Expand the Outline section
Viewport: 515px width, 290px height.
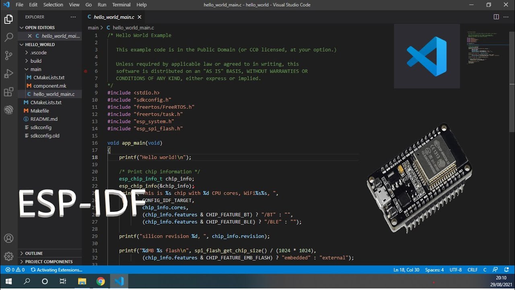click(x=50, y=253)
